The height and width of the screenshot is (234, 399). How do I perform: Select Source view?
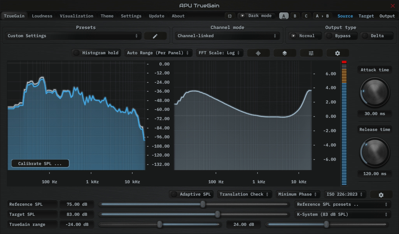345,16
